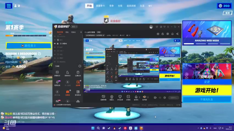Open the 英雄季卡 tab
This screenshot has width=234, height=131.
coord(100,6)
